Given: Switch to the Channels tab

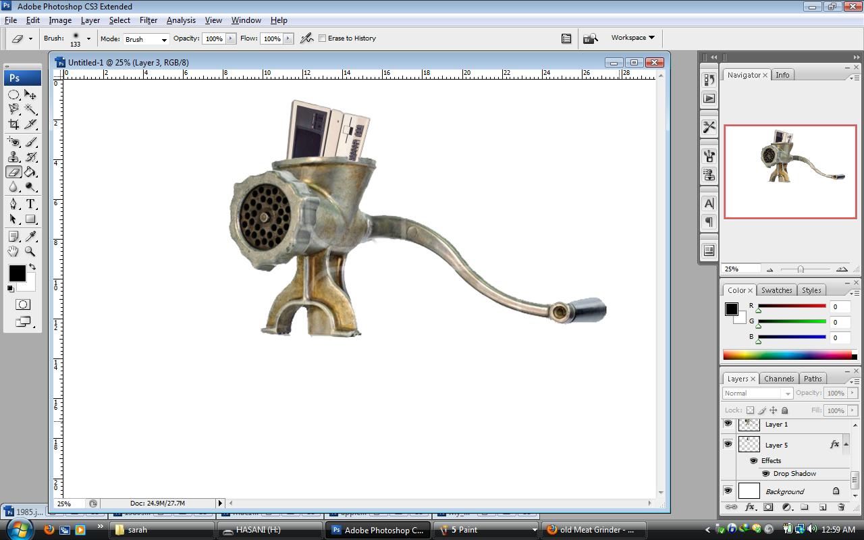Looking at the screenshot, I should 779,379.
